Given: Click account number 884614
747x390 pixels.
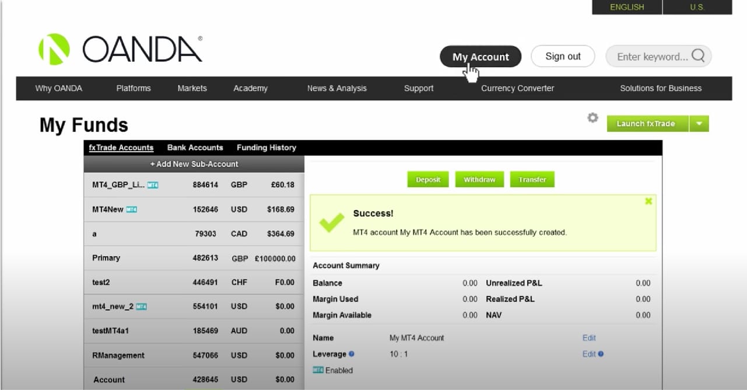Looking at the screenshot, I should coord(205,184).
